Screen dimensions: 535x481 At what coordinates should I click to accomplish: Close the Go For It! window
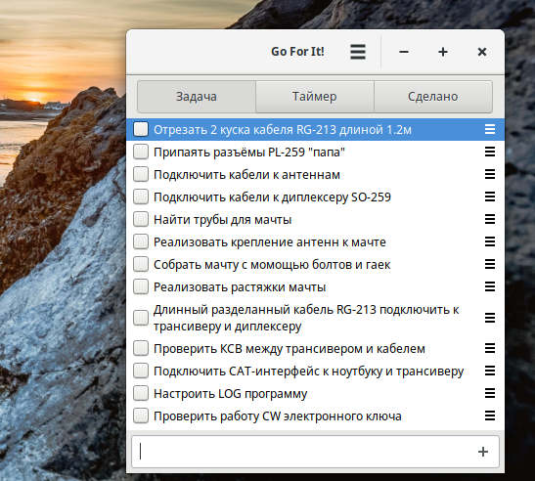482,52
